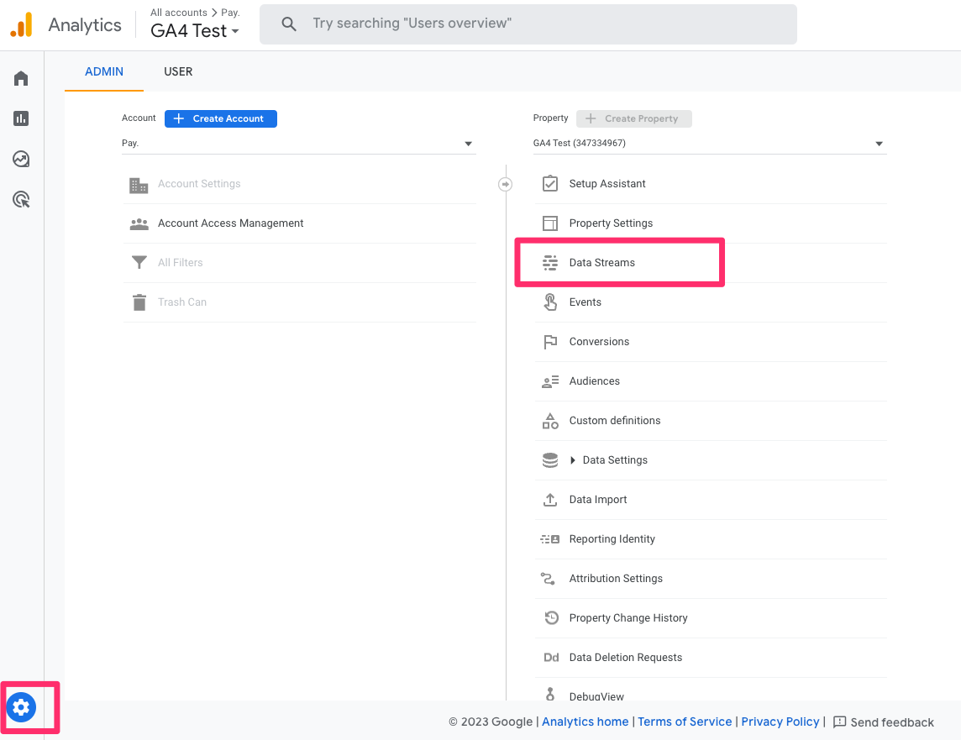Click the Data Deletion Requests Dd icon
This screenshot has width=961, height=740.
point(551,658)
